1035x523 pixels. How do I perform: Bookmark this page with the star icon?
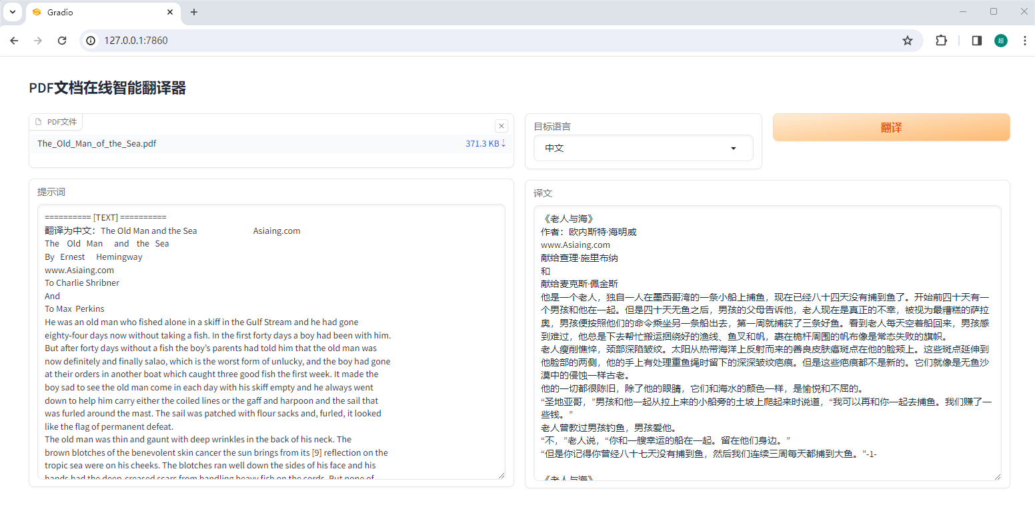pos(908,41)
